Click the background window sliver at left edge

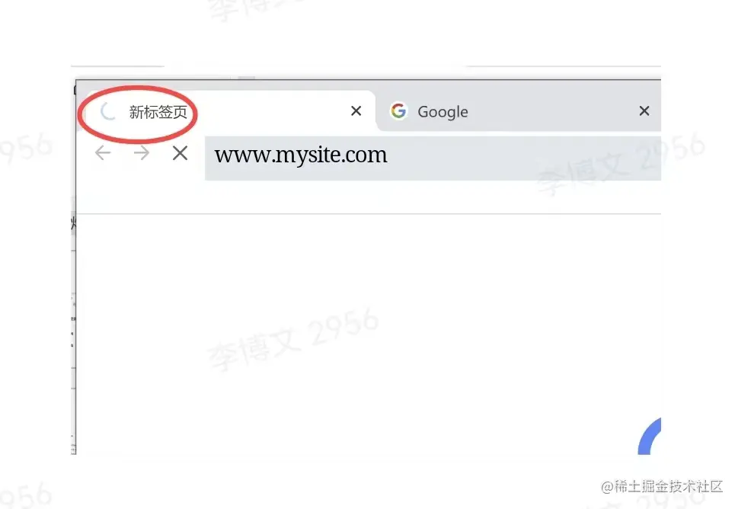[x=73, y=330]
